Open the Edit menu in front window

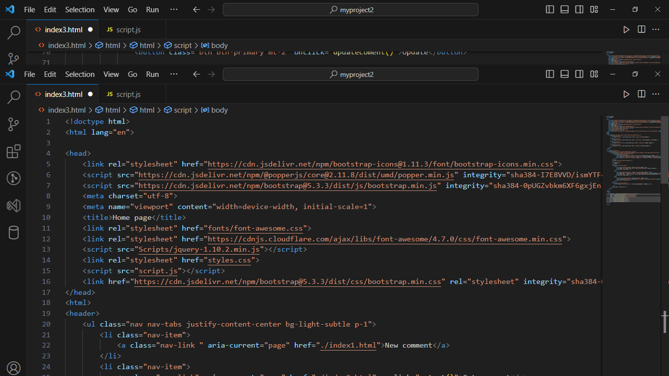(x=50, y=74)
